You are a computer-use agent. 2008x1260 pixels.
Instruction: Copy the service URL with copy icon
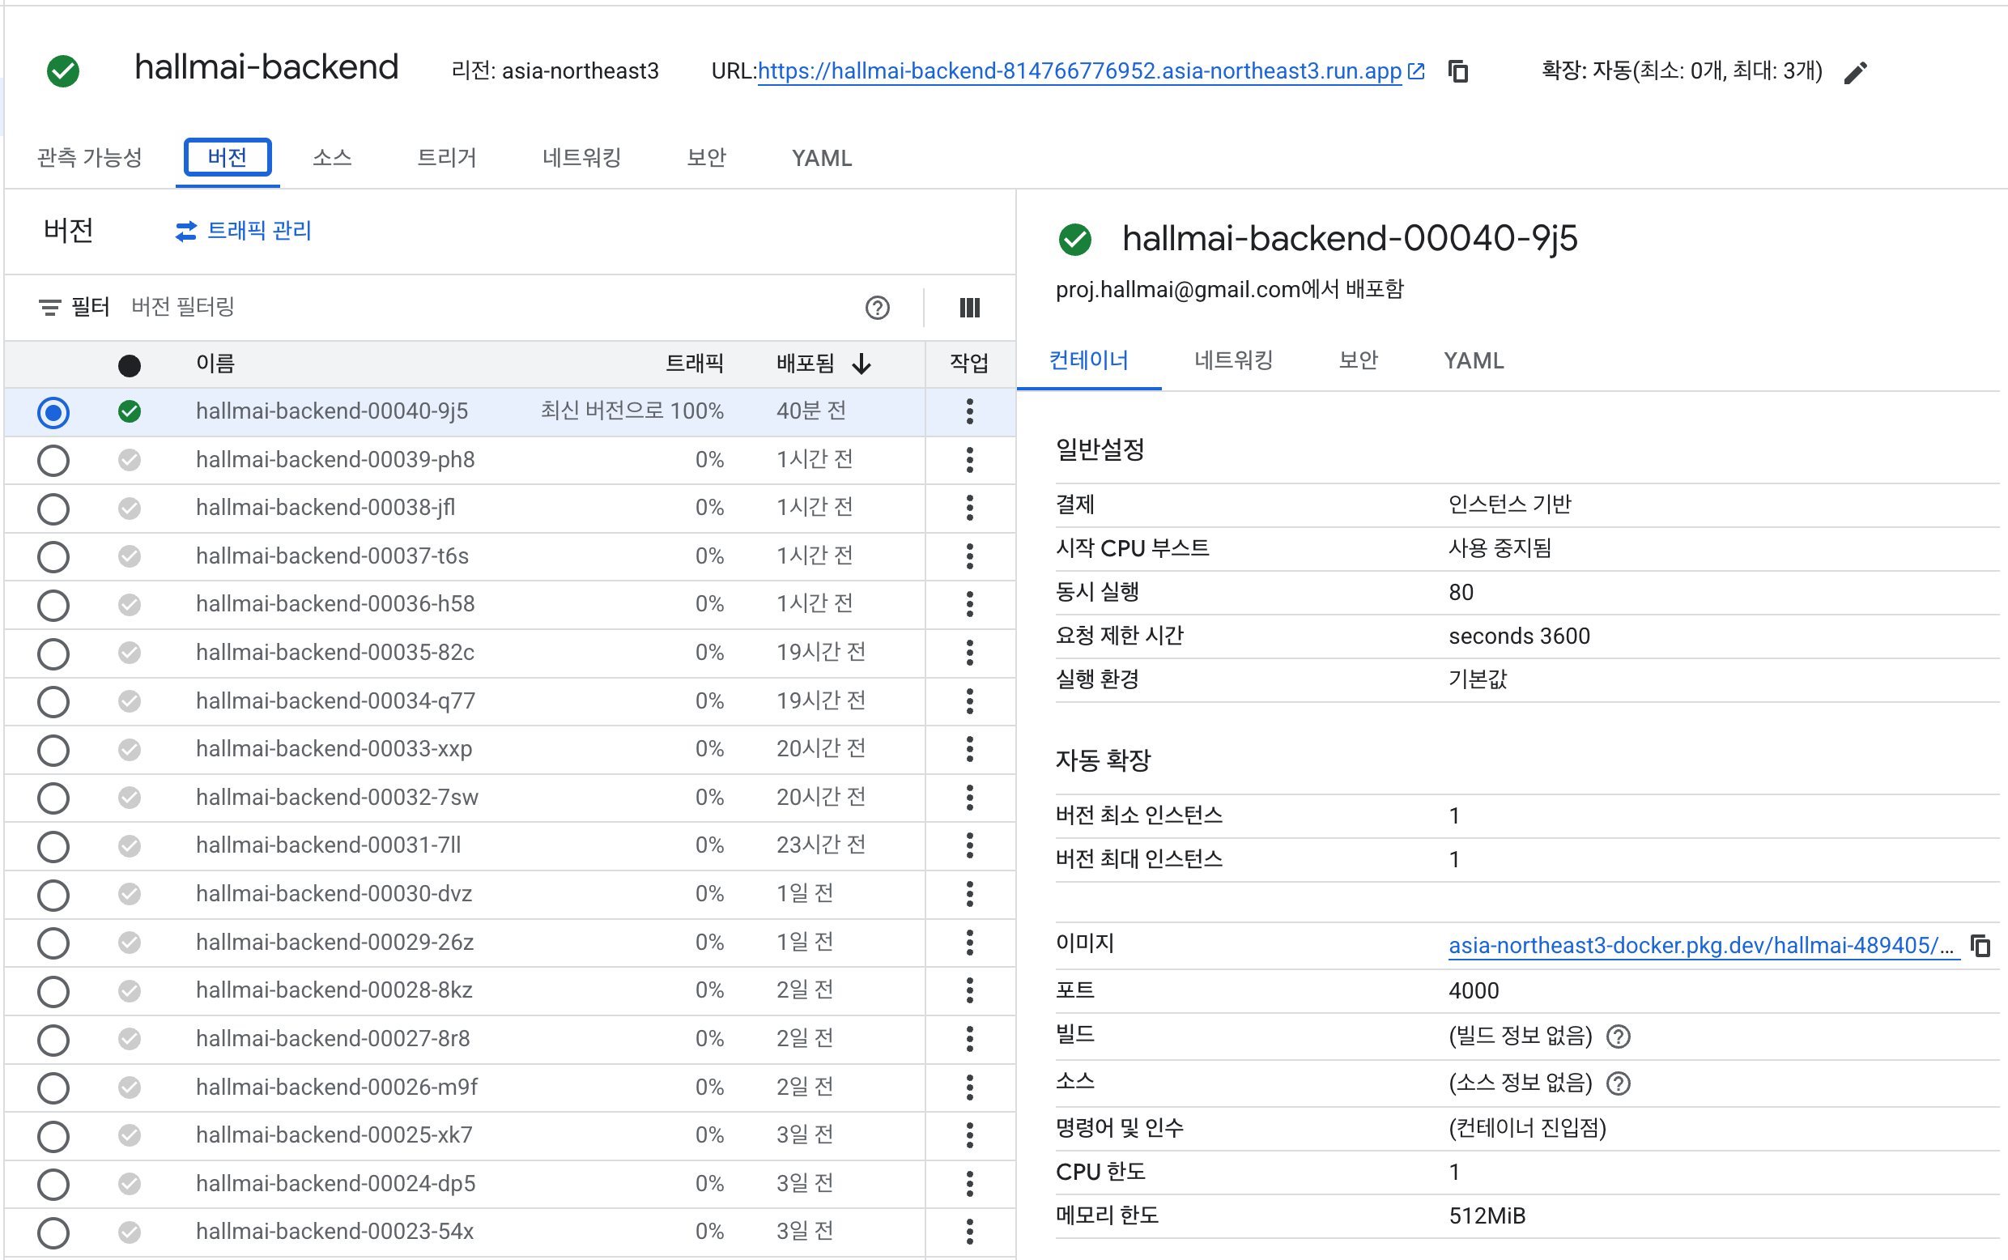click(x=1458, y=72)
